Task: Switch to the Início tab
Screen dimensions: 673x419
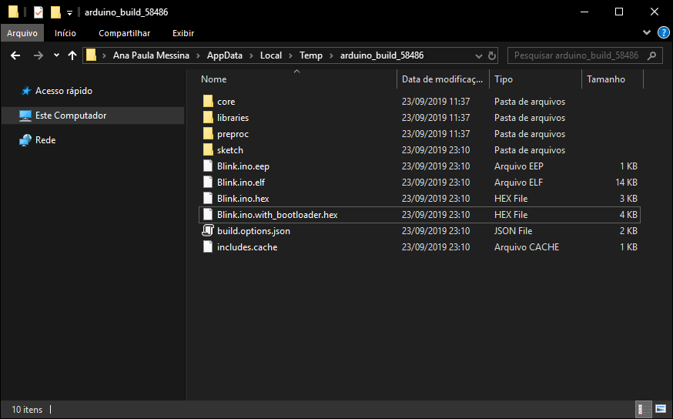Action: [x=65, y=33]
